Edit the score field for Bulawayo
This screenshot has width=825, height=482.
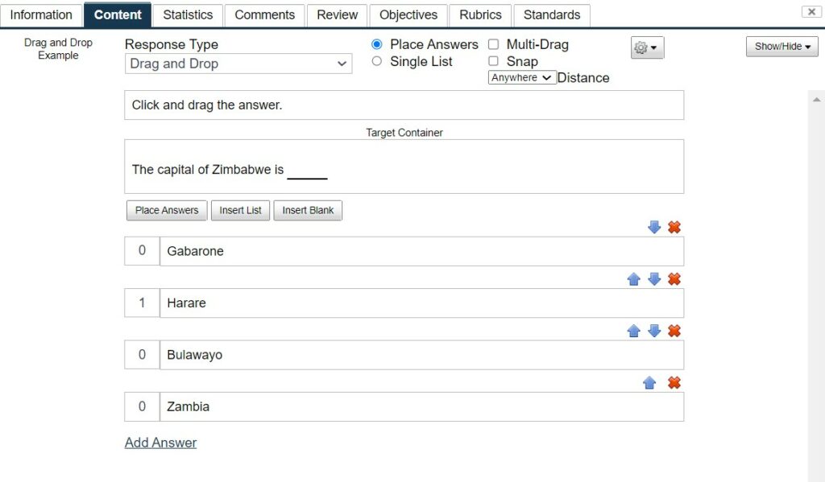pos(142,354)
